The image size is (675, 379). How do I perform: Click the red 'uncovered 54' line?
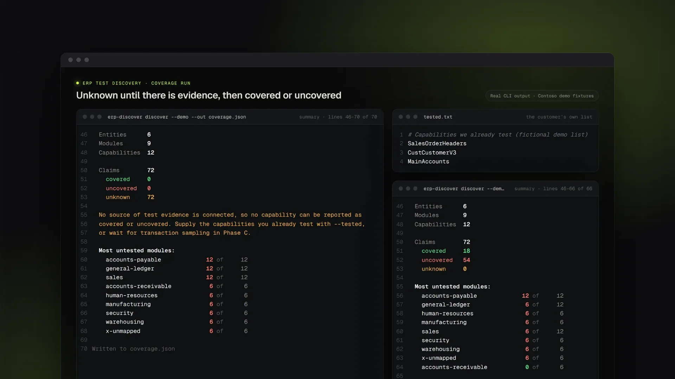point(446,260)
